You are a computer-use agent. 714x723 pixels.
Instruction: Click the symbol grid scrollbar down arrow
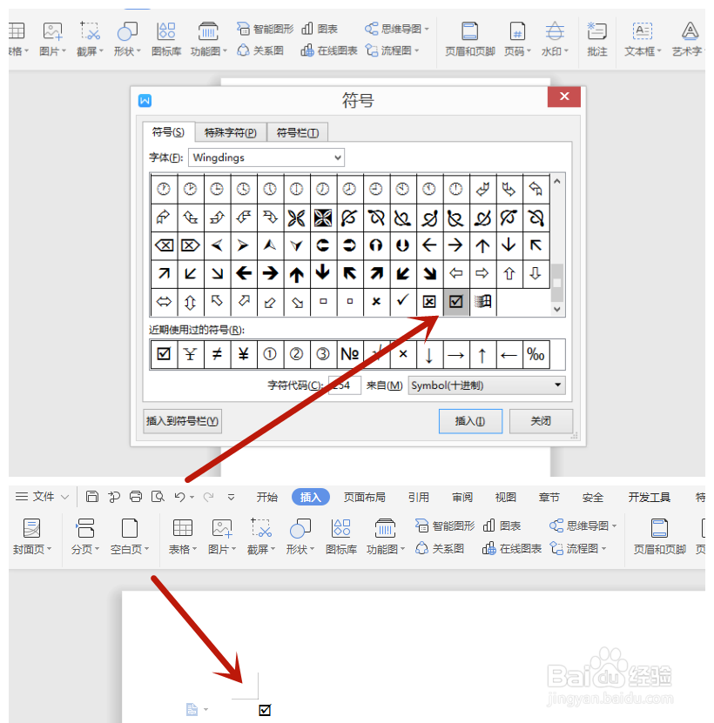tap(558, 310)
